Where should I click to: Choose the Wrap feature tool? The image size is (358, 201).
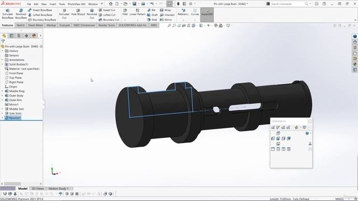[x=166, y=10]
